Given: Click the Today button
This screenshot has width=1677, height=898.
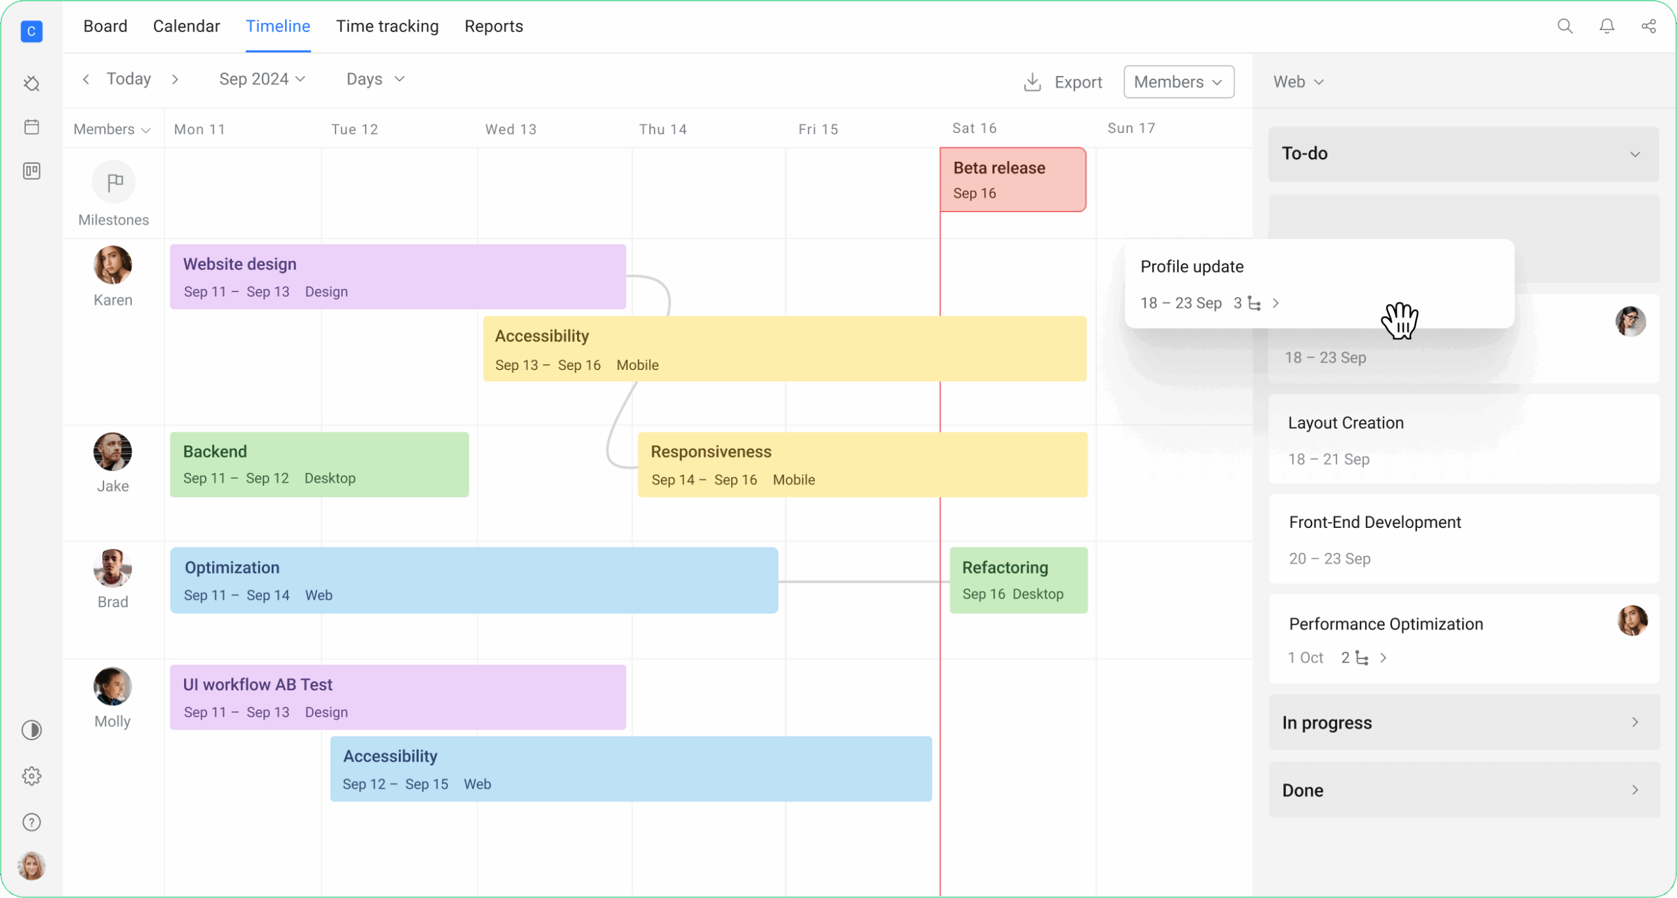Looking at the screenshot, I should [x=128, y=79].
